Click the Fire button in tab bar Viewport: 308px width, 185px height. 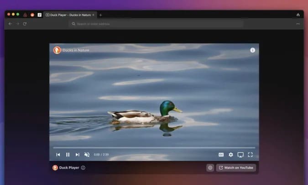tap(298, 15)
